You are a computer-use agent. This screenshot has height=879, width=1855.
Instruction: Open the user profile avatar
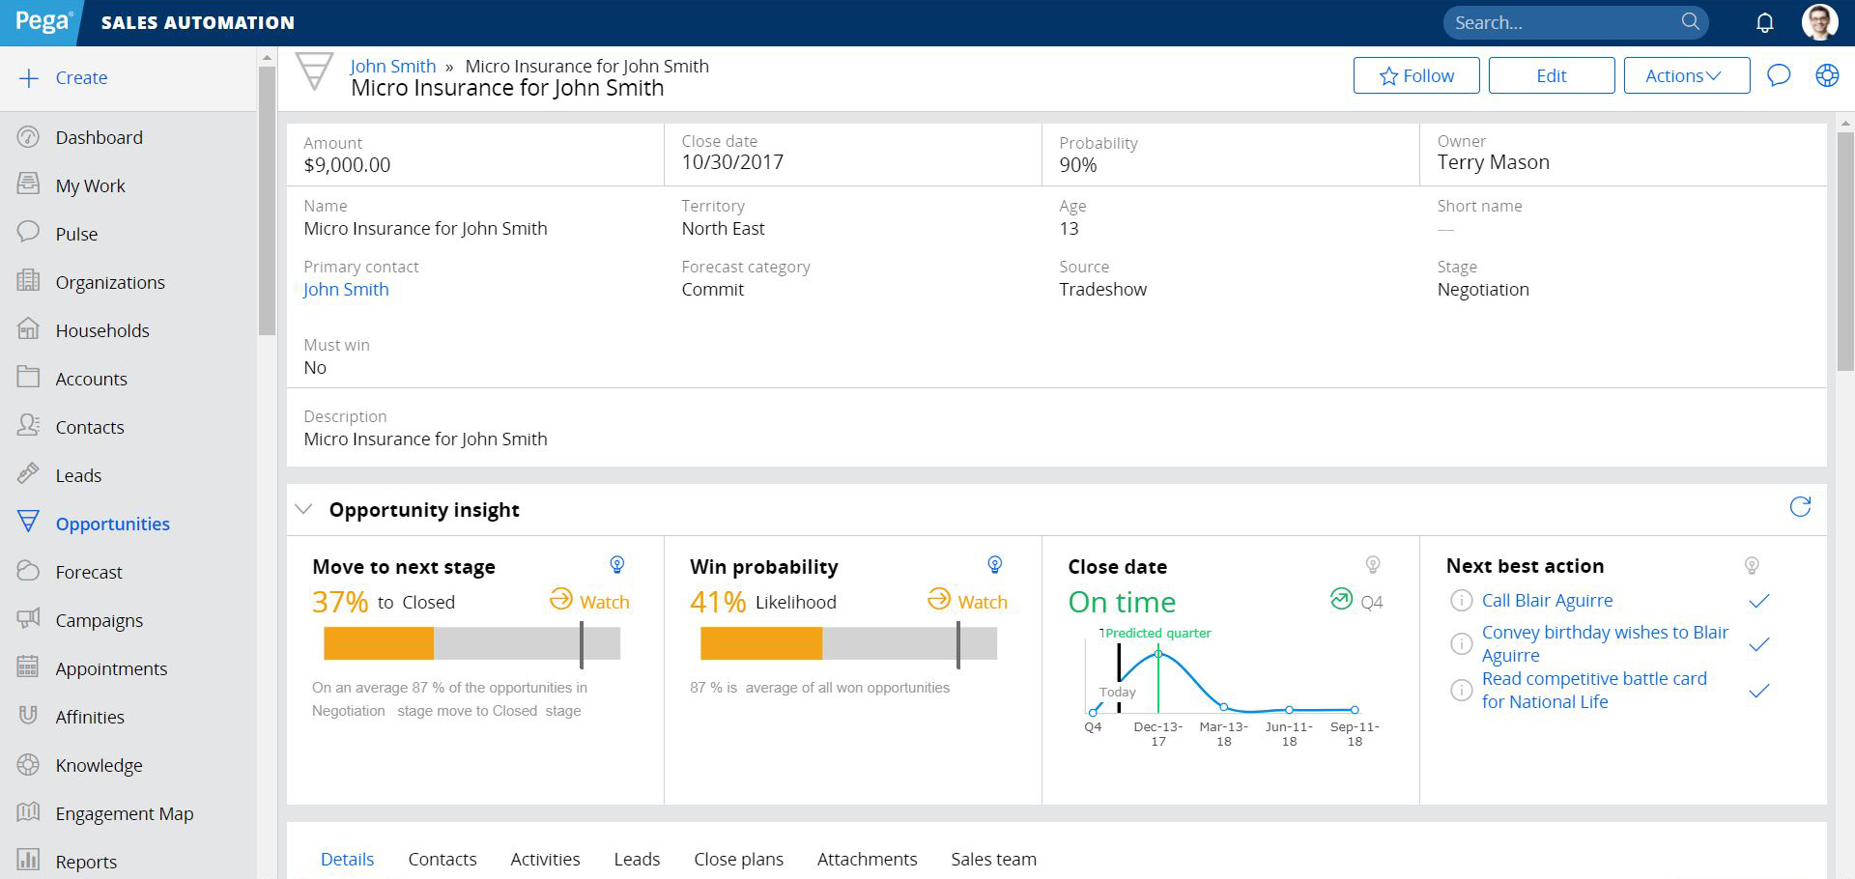(x=1819, y=22)
